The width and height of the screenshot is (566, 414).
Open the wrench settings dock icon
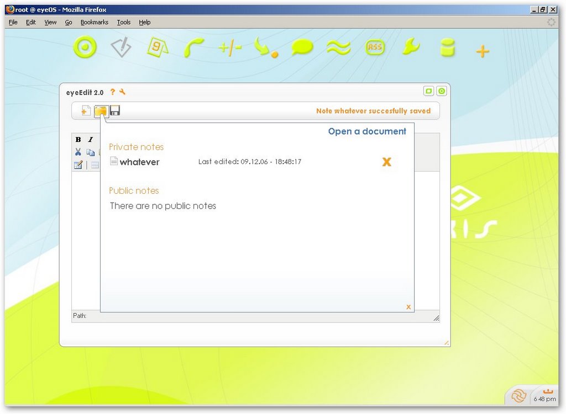click(411, 47)
